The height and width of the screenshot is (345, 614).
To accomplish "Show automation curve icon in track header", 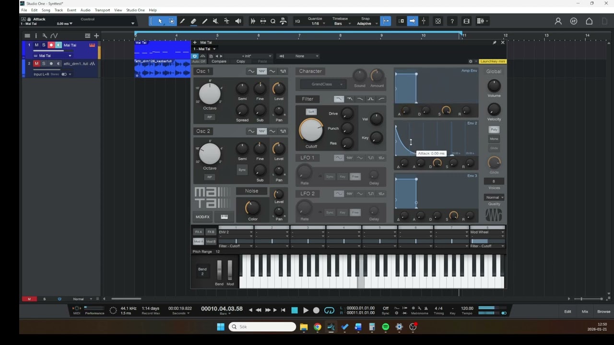I will point(54,35).
